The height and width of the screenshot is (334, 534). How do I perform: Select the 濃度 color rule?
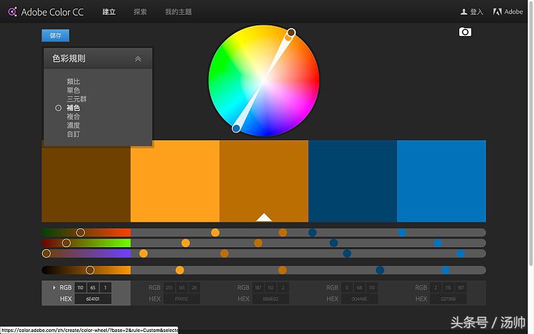tap(73, 126)
